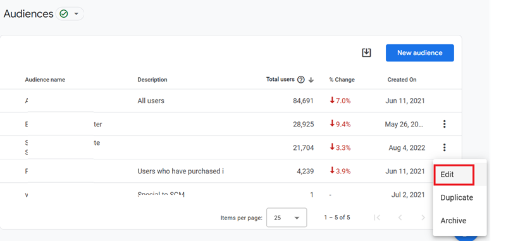
Task: Open three-dot menu for Aug 4, 2022 row
Action: click(445, 147)
